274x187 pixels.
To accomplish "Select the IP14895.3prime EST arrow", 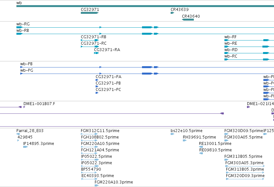I will (x=25, y=147).
